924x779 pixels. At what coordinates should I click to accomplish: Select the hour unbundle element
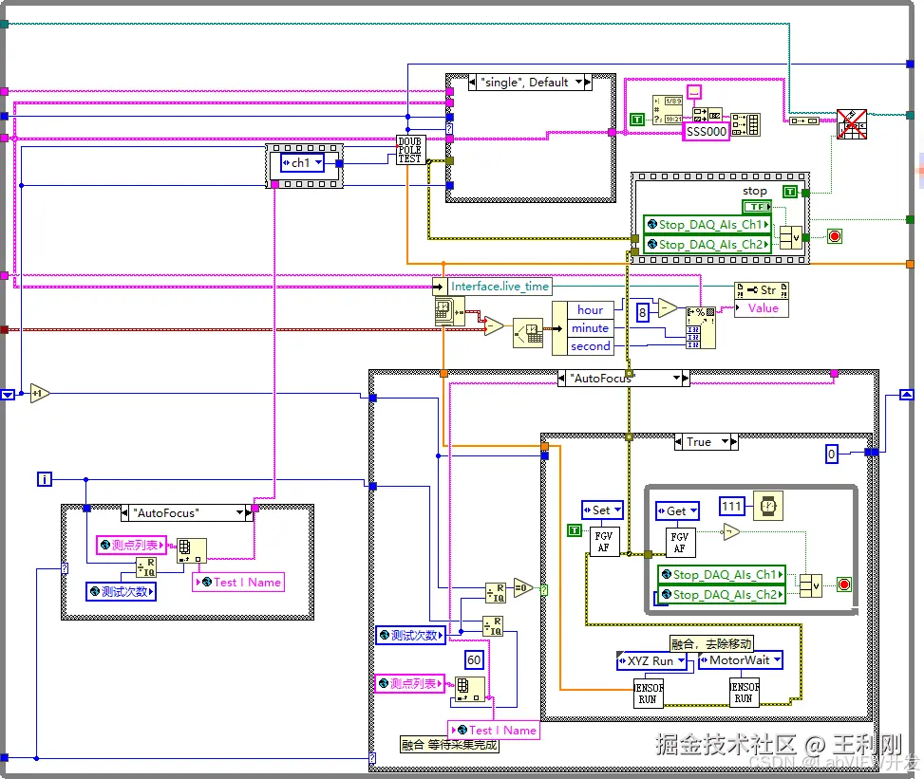[590, 309]
